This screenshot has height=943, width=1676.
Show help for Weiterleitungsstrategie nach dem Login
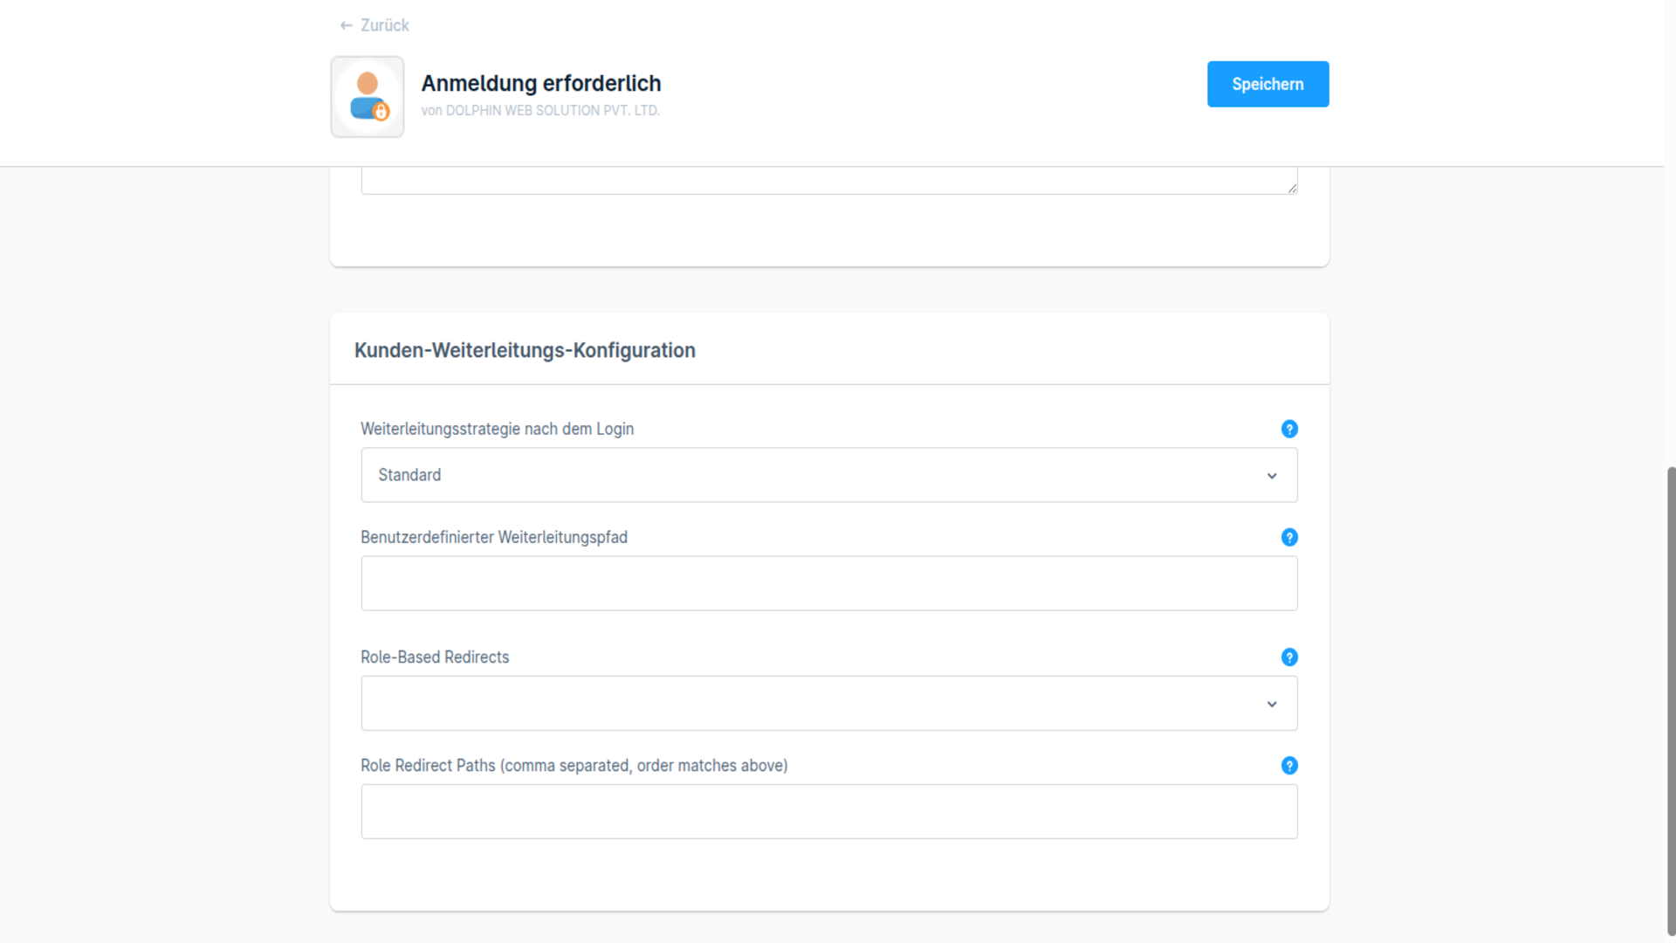[x=1289, y=429]
